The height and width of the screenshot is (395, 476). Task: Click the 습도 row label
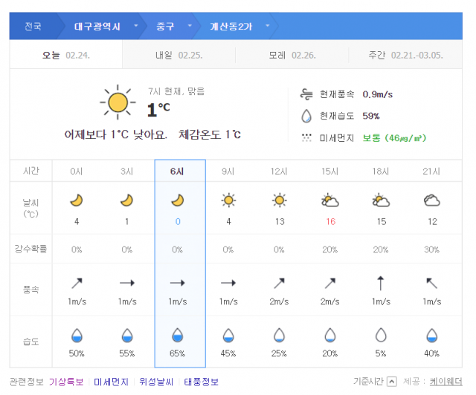click(x=30, y=342)
